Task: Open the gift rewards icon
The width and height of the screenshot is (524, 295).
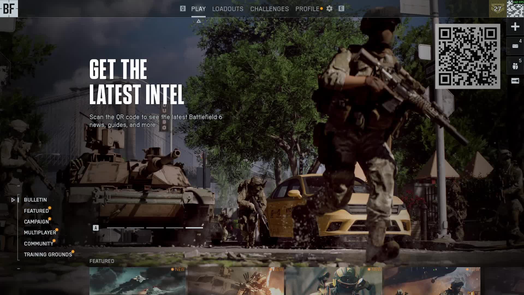Action: click(x=515, y=66)
